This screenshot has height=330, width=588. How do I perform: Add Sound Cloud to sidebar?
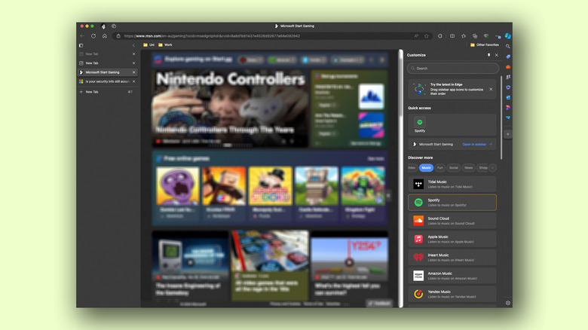pyautogui.click(x=452, y=221)
